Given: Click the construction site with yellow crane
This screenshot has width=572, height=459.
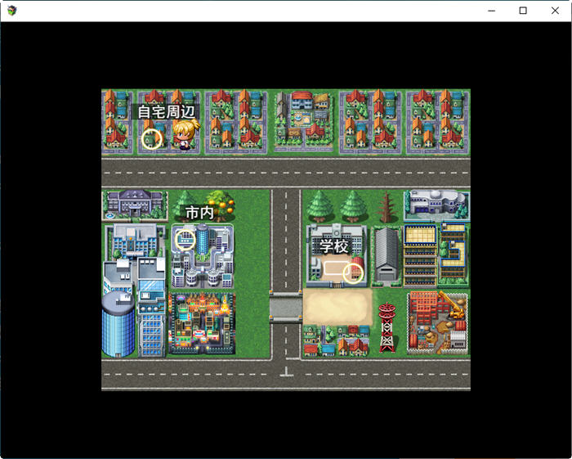Looking at the screenshot, I should coord(438,322).
